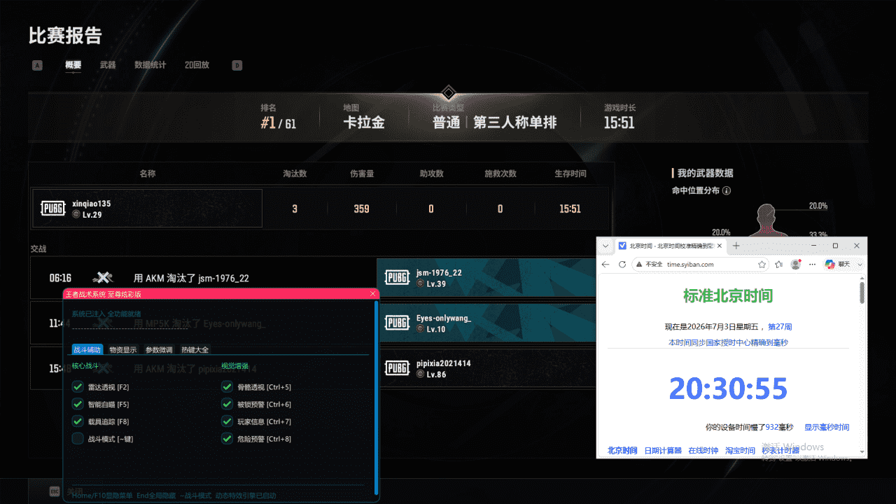Click the info icon beside 命中位置分布
896x504 pixels.
click(727, 190)
